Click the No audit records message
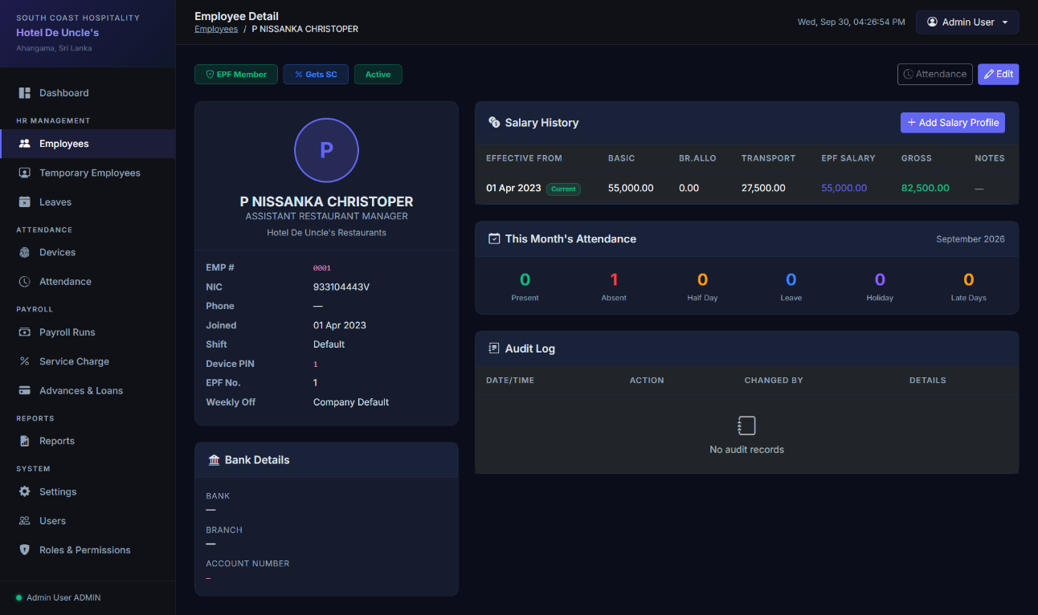Viewport: 1038px width, 615px height. pyautogui.click(x=747, y=450)
